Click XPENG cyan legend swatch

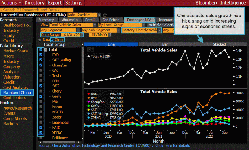[89, 118]
